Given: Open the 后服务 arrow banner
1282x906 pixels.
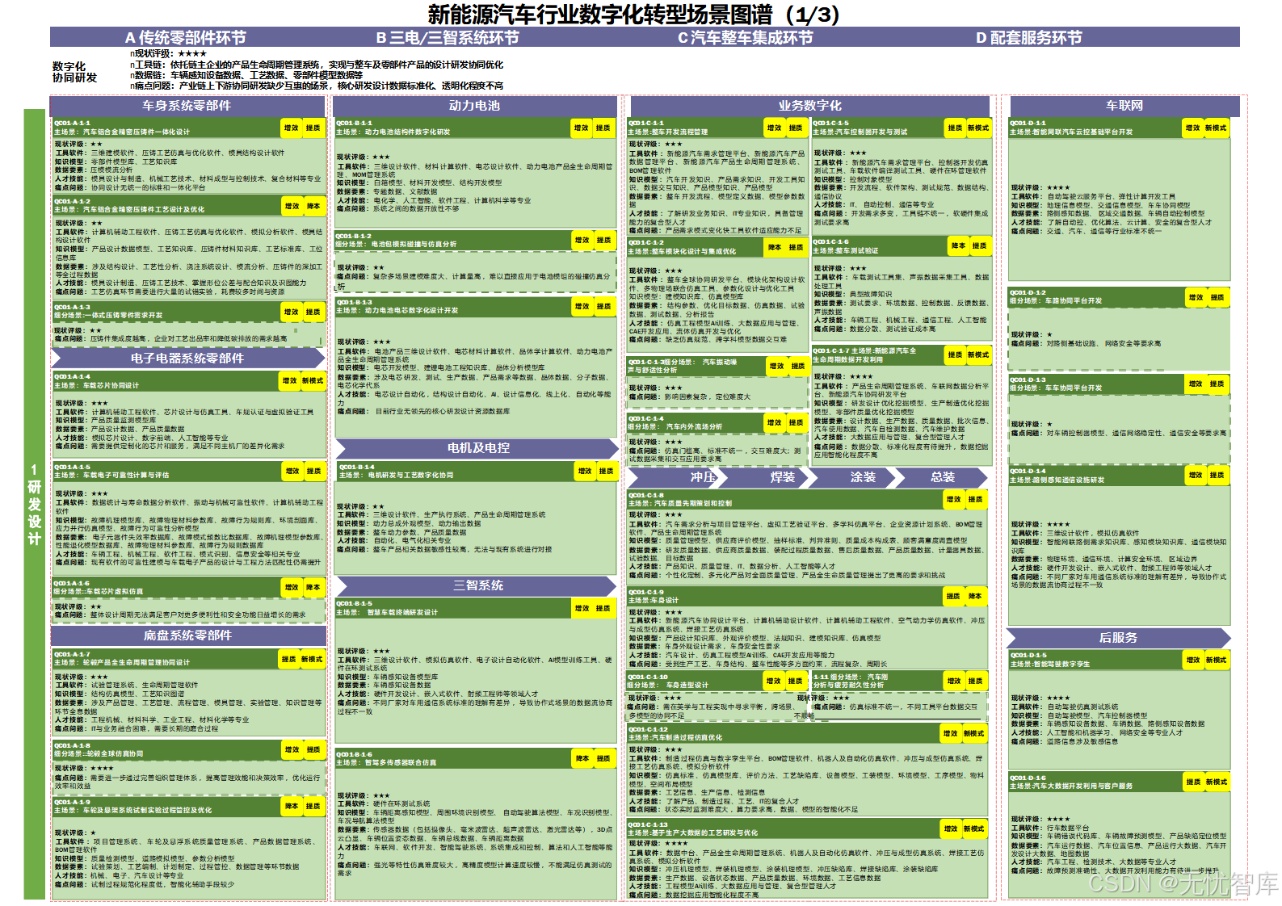Looking at the screenshot, I should point(1118,638).
